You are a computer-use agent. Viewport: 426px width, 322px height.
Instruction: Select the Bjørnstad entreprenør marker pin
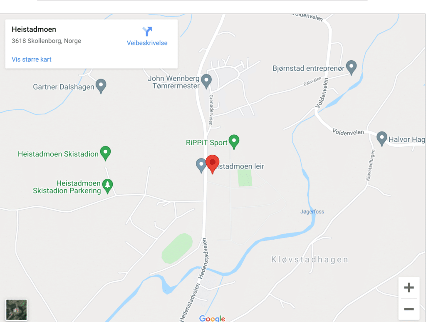click(x=351, y=68)
